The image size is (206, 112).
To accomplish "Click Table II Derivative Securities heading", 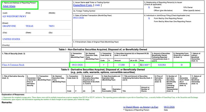I will (x=103, y=71).
